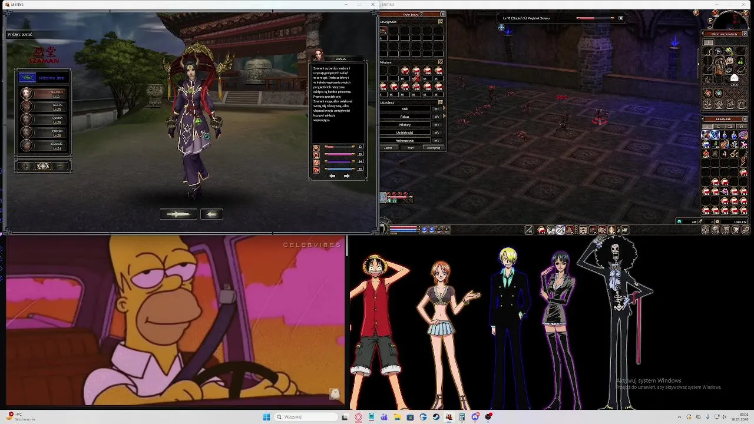This screenshot has width=754, height=424.
Task: Select the Nikolajski Lv.2 character slot
Action: tap(43, 94)
